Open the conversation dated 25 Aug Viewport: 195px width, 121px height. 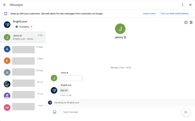point(23,72)
